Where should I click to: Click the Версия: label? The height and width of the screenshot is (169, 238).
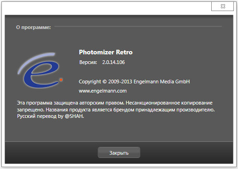[x=88, y=62]
